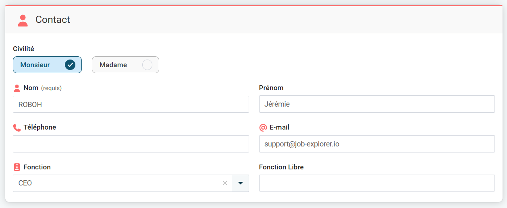Click the Contact person icon in header
The width and height of the screenshot is (507, 208).
23,20
